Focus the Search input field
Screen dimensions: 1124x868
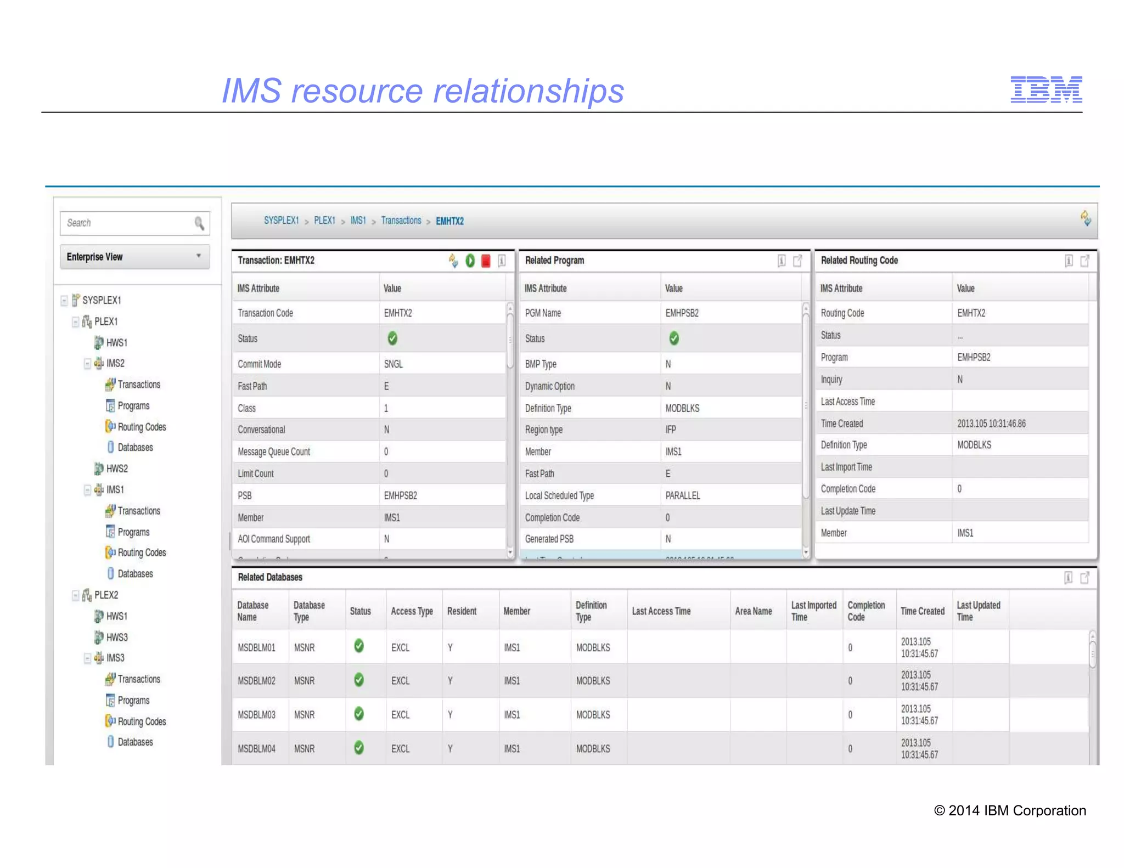coord(134,223)
